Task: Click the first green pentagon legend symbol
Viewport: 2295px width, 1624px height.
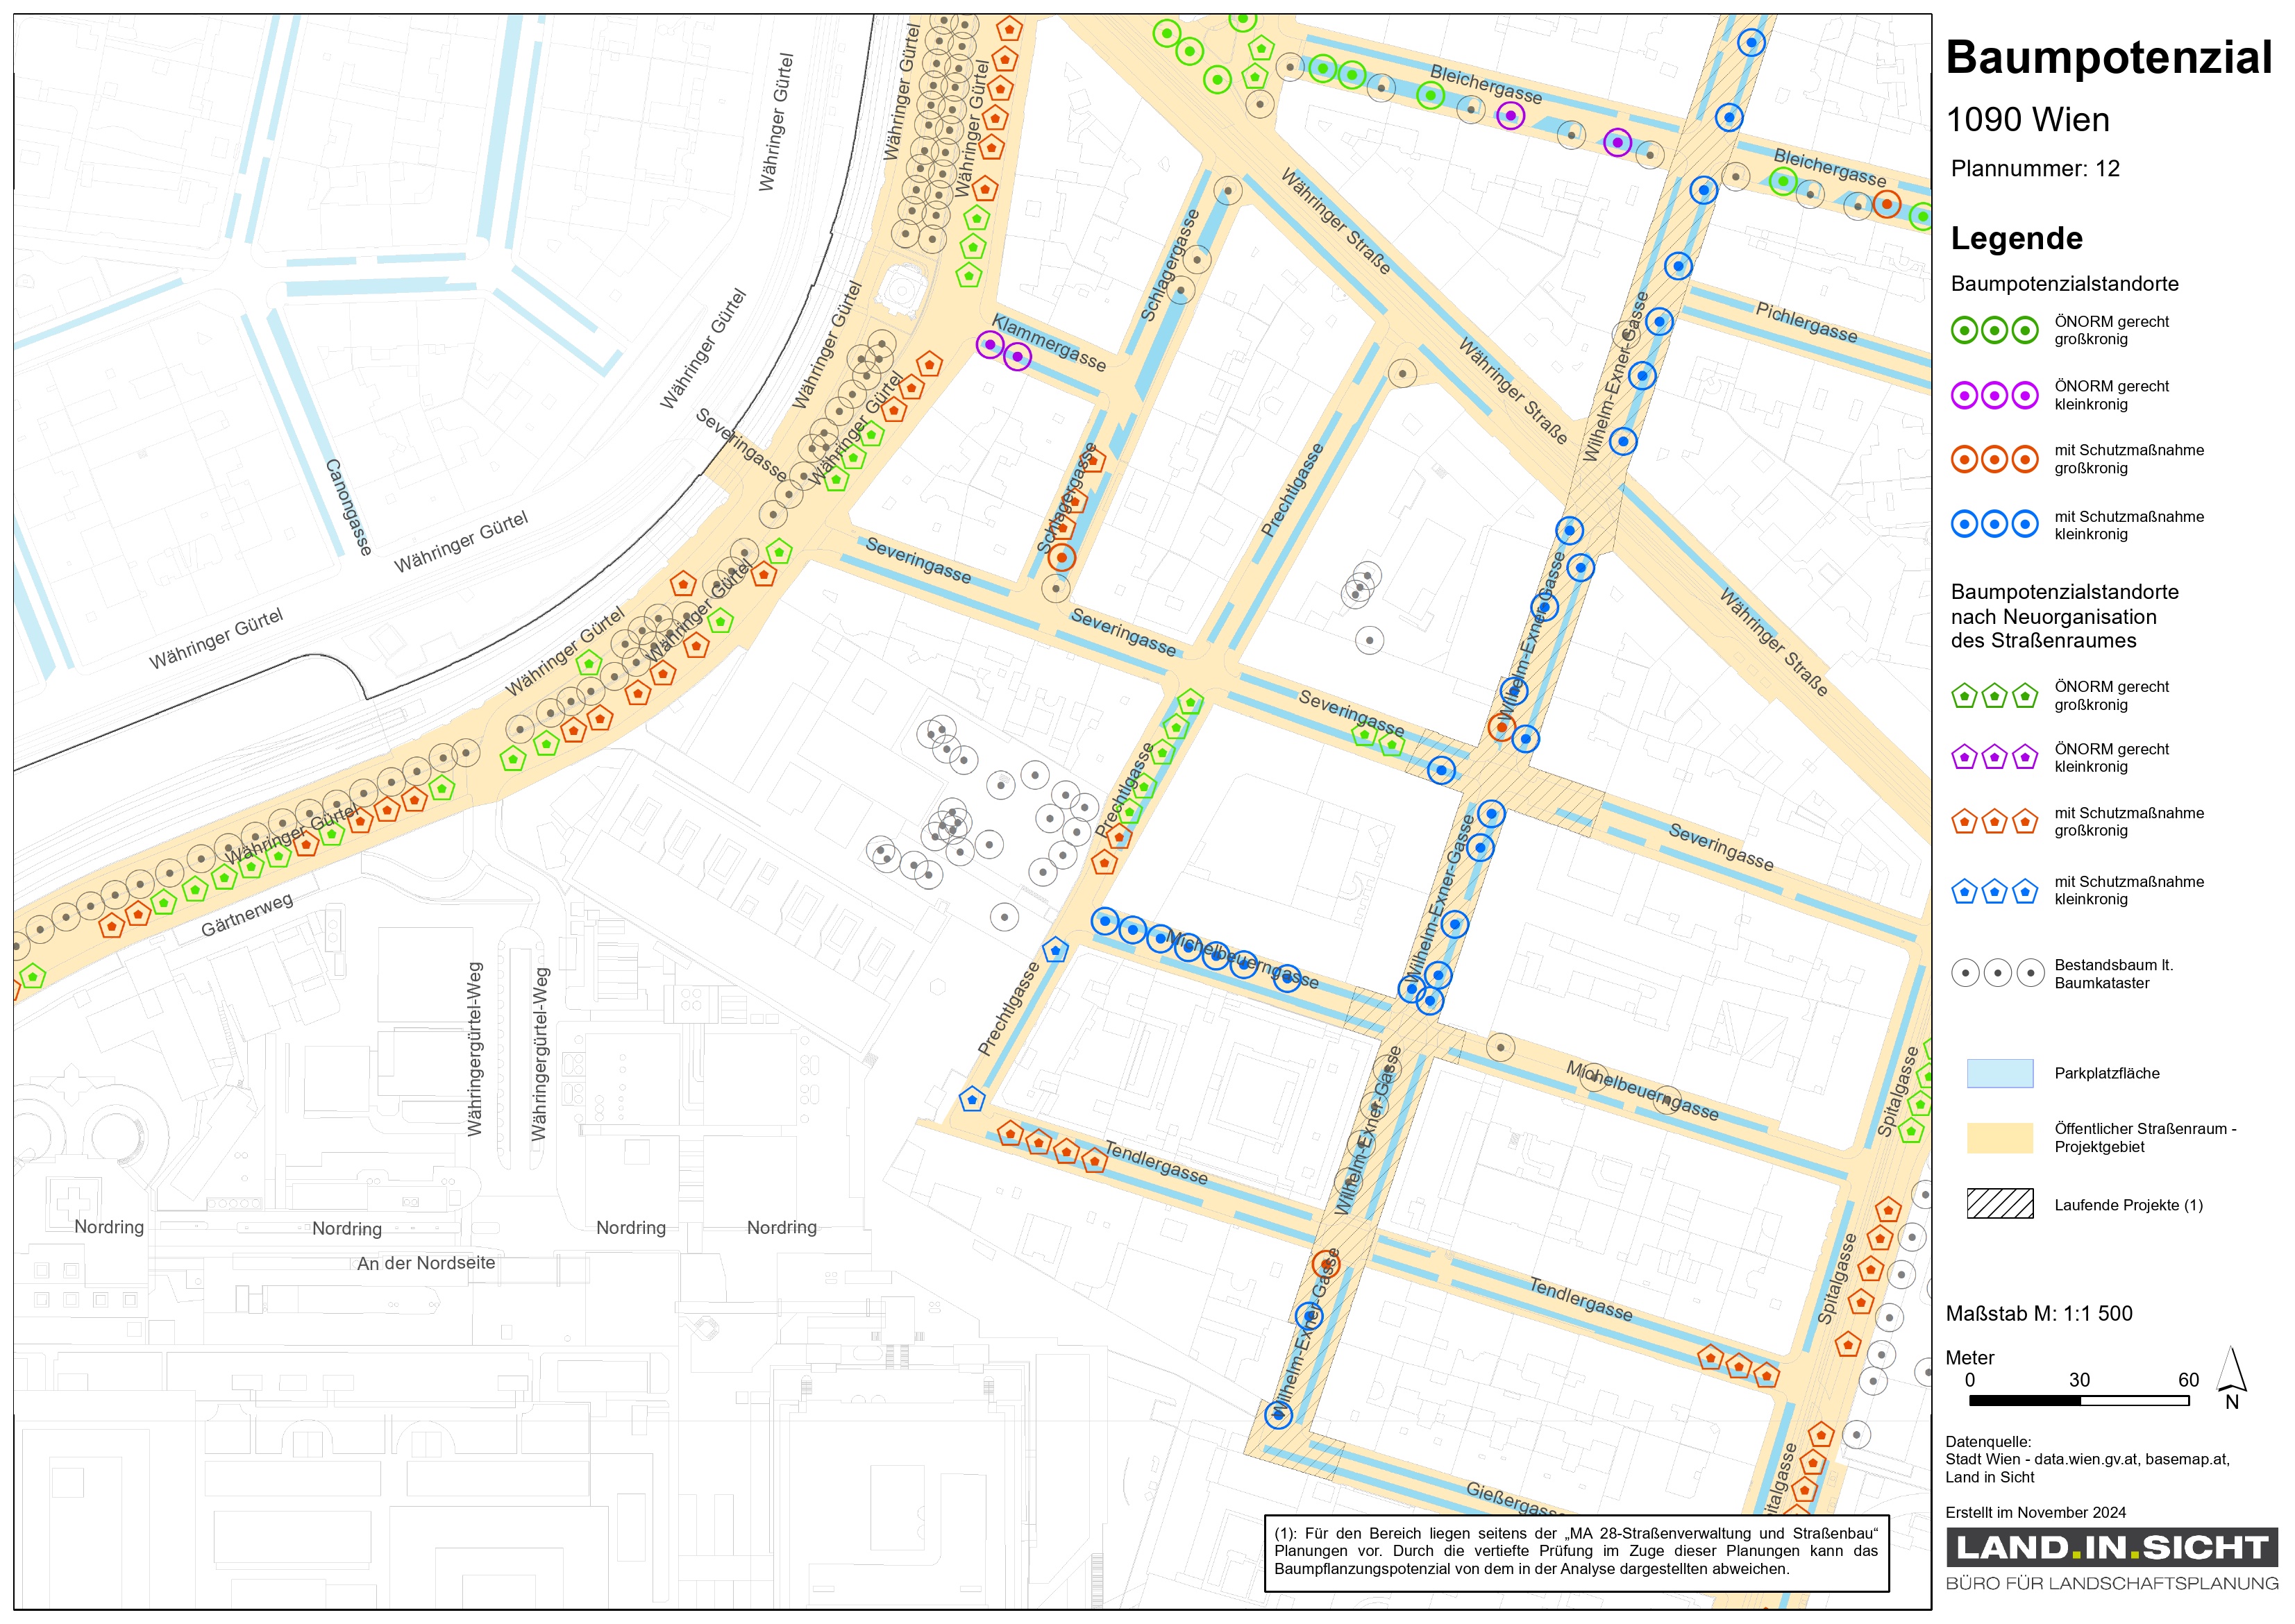Action: tap(1964, 696)
